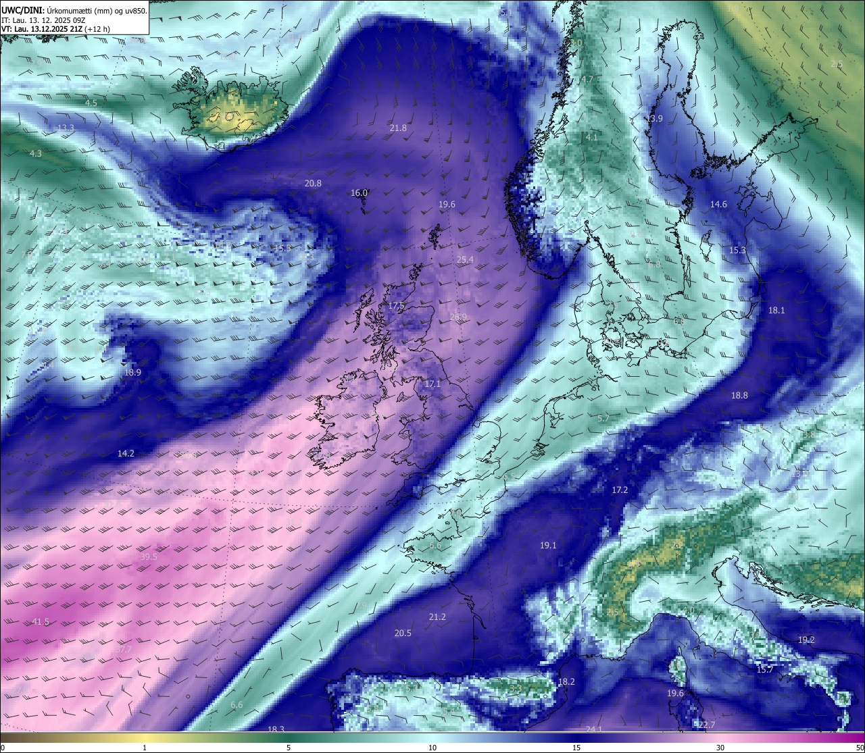Viewport: 865px width, 753px height.
Task: Click the color scale tick label 30
Action: [720, 748]
